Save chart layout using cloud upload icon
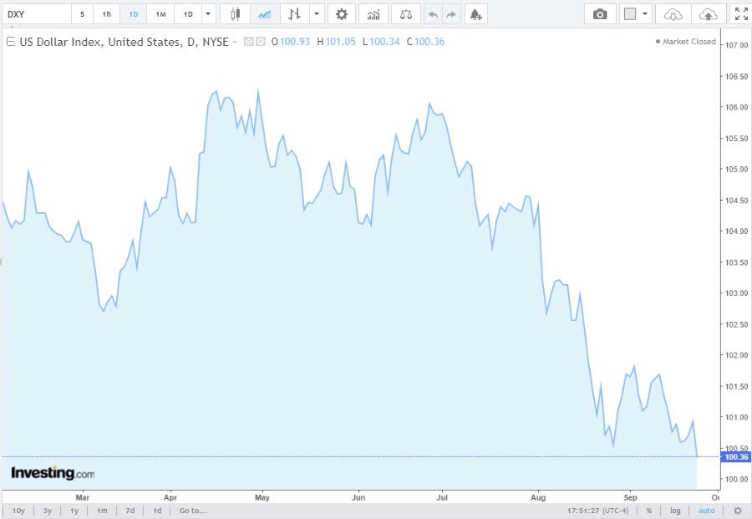The height and width of the screenshot is (519, 752). tap(707, 14)
